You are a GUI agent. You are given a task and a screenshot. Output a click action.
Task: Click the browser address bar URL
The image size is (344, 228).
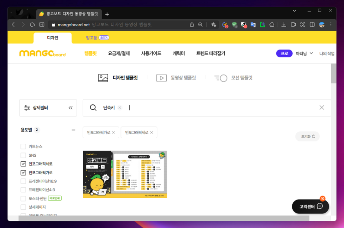pos(74,25)
